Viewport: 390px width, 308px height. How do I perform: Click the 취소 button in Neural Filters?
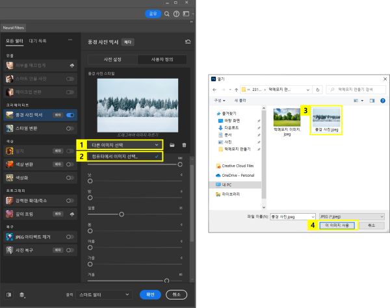(x=176, y=294)
